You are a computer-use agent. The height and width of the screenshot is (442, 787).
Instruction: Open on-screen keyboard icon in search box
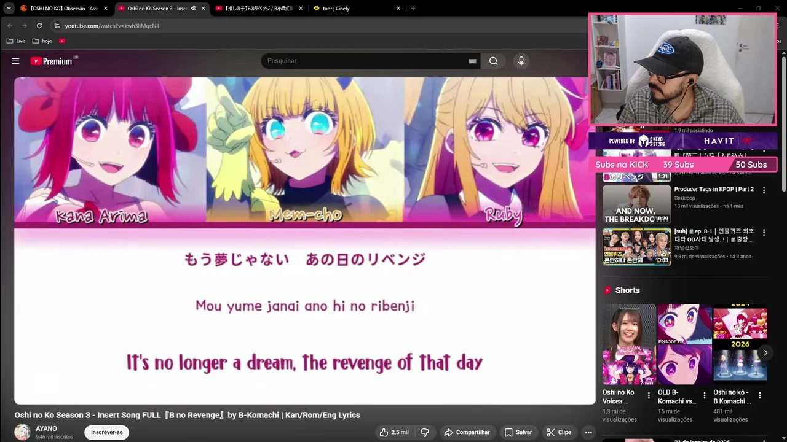pos(472,61)
